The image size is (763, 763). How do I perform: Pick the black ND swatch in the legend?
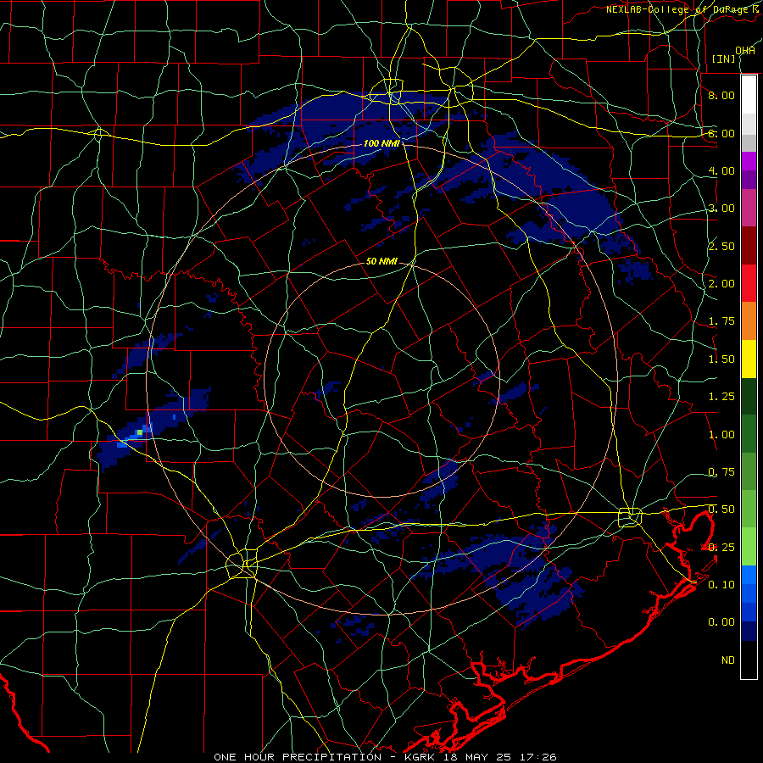(749, 660)
